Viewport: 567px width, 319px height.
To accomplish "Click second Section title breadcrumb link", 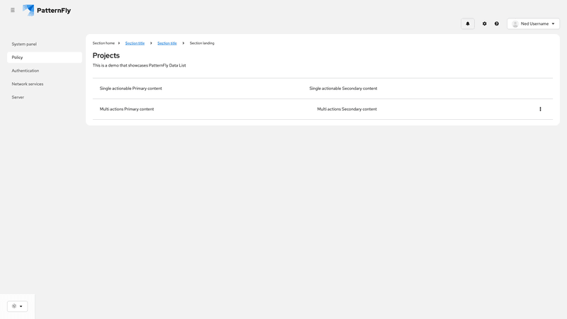I will [167, 43].
